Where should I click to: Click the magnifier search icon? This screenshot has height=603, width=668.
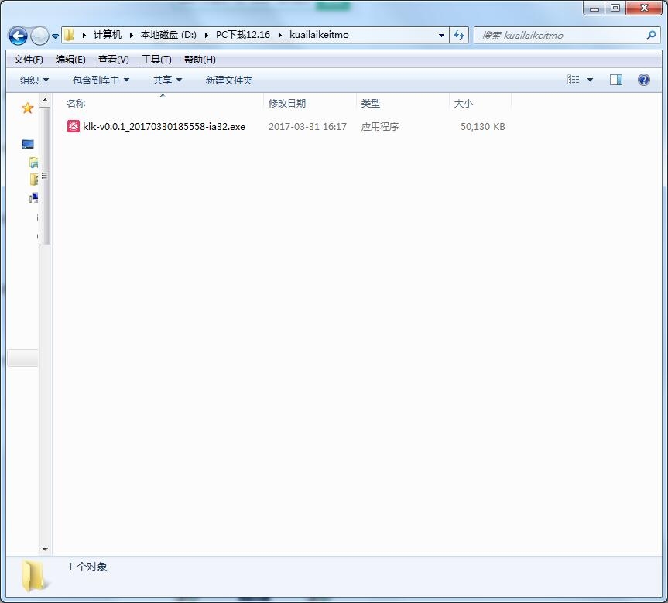[651, 36]
